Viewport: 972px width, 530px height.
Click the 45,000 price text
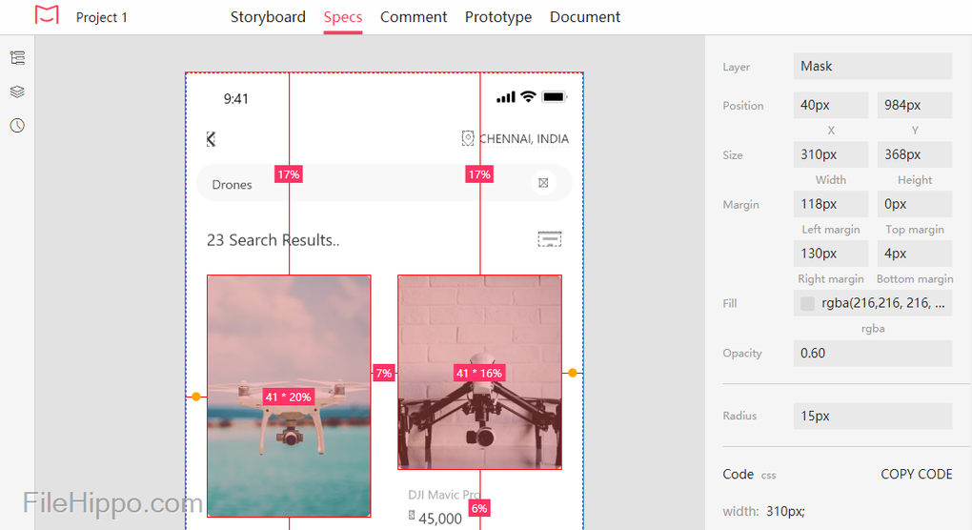coord(440,519)
